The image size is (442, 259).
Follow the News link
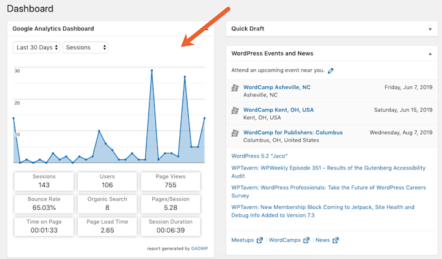coord(323,240)
